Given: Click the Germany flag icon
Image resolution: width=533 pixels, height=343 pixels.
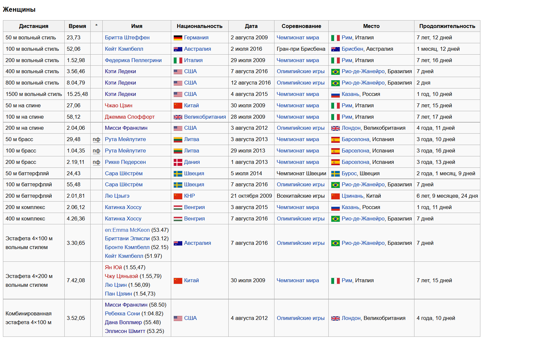Looking at the screenshot, I should (178, 38).
